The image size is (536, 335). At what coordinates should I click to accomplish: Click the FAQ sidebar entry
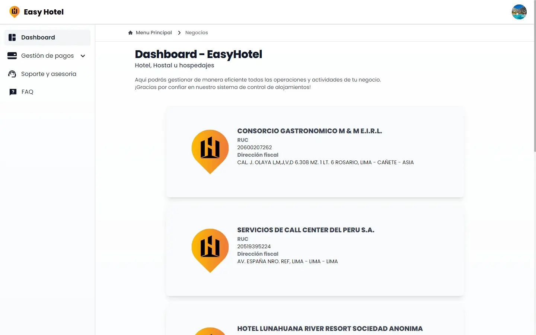27,92
